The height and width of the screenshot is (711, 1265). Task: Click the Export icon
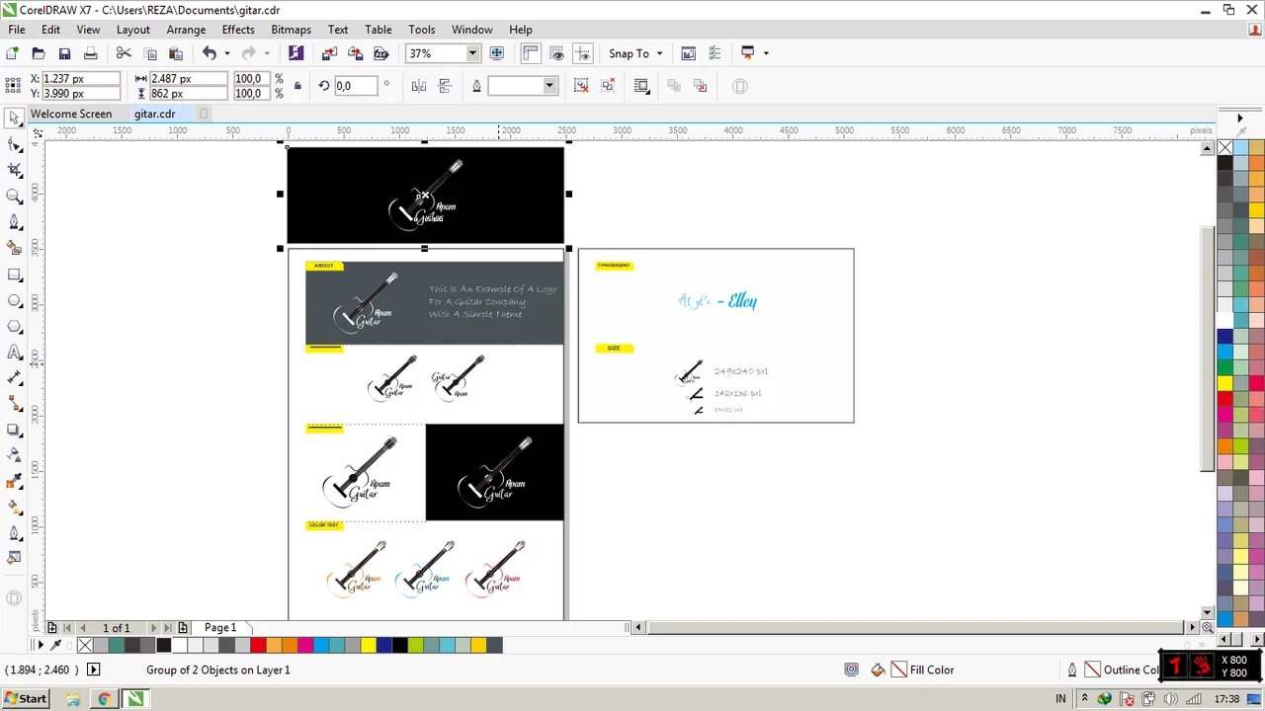pos(355,53)
